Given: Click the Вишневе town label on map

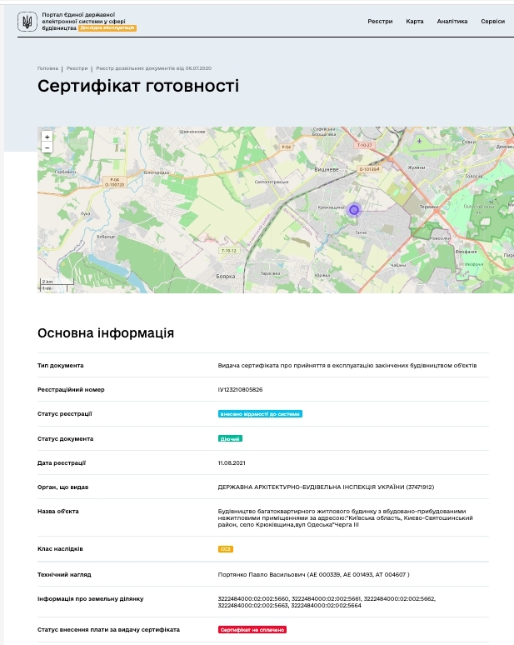Looking at the screenshot, I should 327,169.
